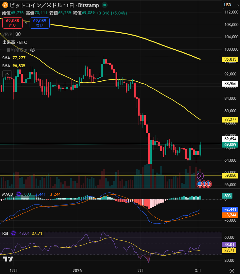Show the 一目均衡表 indicator via eye icon
The height and width of the screenshot is (274, 240).
tap(32, 50)
